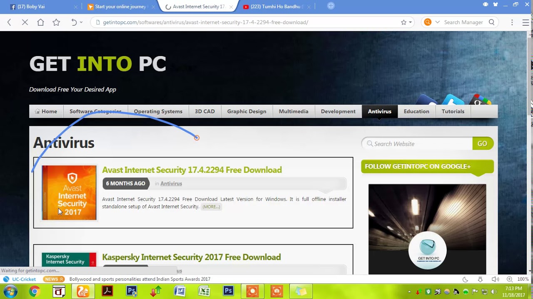This screenshot has height=299, width=533.
Task: Click the 100% zoom level text
Action: 523,279
